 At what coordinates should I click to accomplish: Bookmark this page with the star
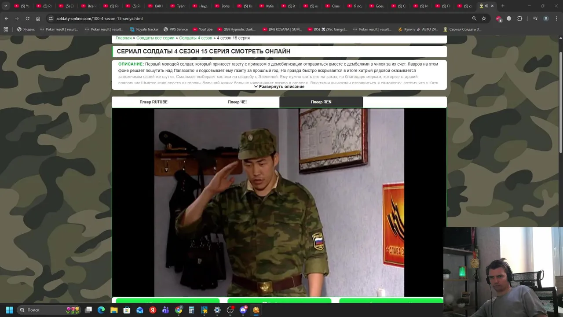pos(484,18)
